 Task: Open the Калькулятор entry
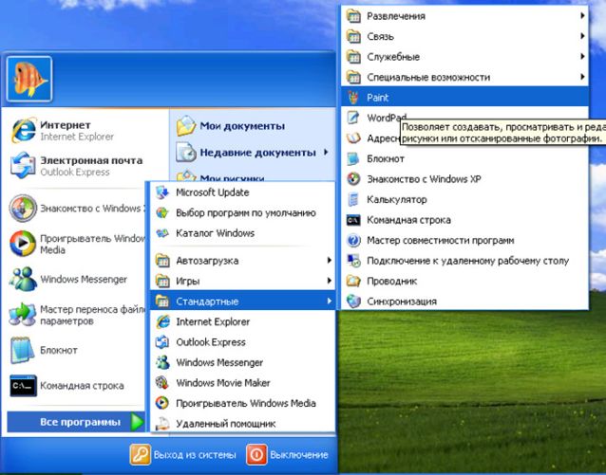click(x=464, y=199)
